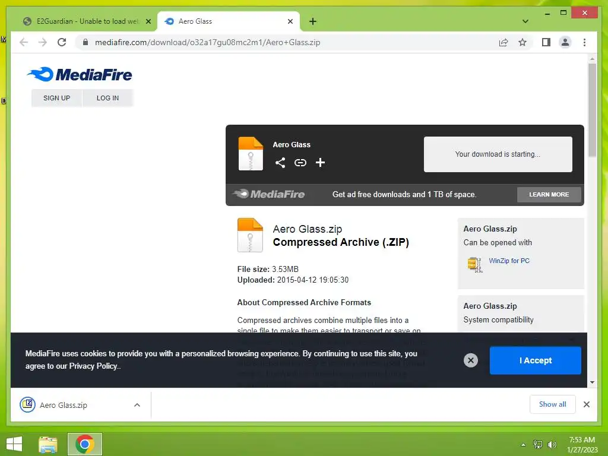Click the scrollbar down arrow
The image size is (608, 456).
[x=592, y=382]
